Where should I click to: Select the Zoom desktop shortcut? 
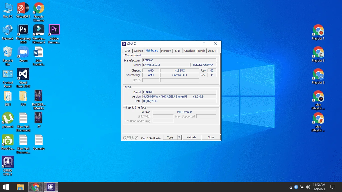[x=23, y=54]
